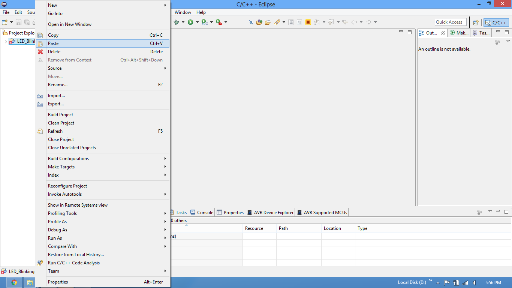Viewport: 512px width, 288px height.
Task: Select Rename... in the context menu
Action: pyautogui.click(x=103, y=85)
